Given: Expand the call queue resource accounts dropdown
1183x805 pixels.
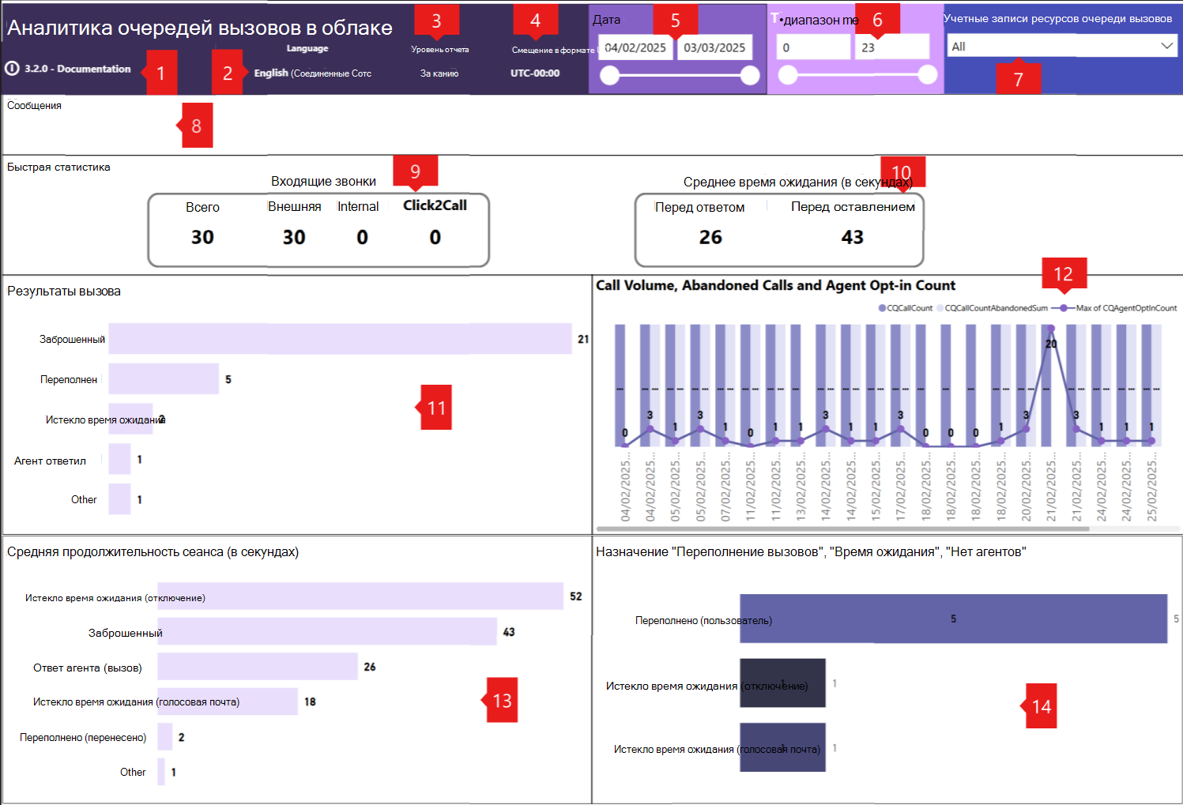Looking at the screenshot, I should 1062,47.
